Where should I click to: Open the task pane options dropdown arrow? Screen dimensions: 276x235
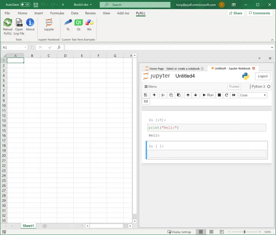tap(260, 58)
